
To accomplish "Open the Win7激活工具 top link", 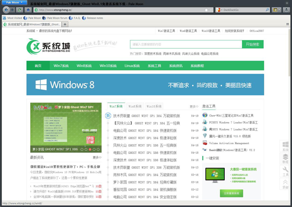I will (x=166, y=31).
